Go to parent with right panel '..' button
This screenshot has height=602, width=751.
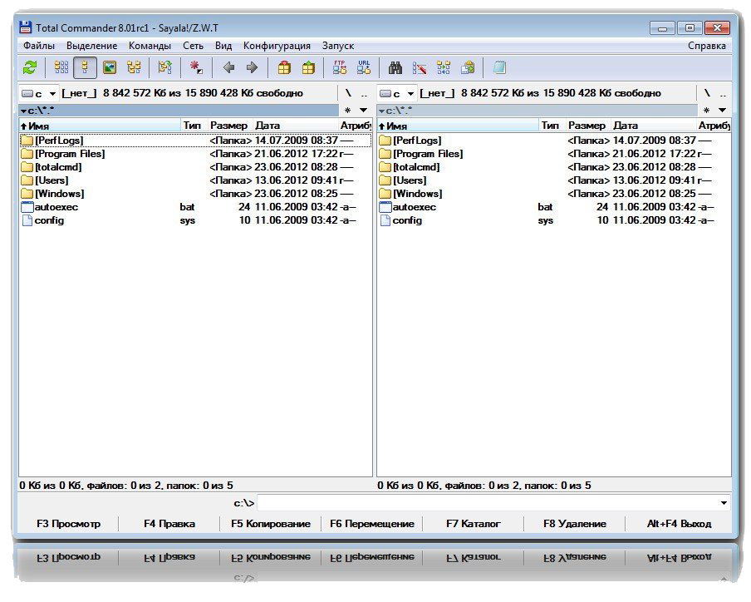(723, 93)
